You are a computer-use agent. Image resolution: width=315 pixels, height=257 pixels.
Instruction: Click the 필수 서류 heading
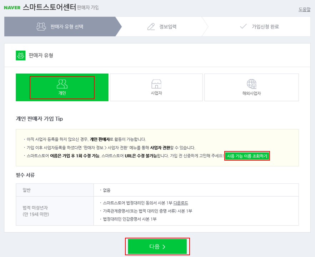coord(25,175)
